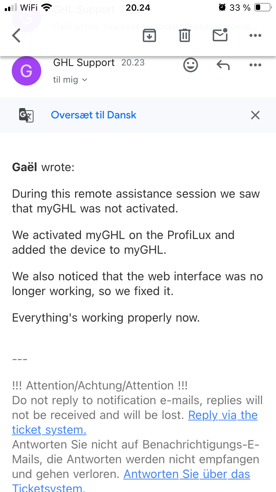The width and height of the screenshot is (276, 492).
Task: Tap the GHL Support sender name
Action: click(84, 63)
